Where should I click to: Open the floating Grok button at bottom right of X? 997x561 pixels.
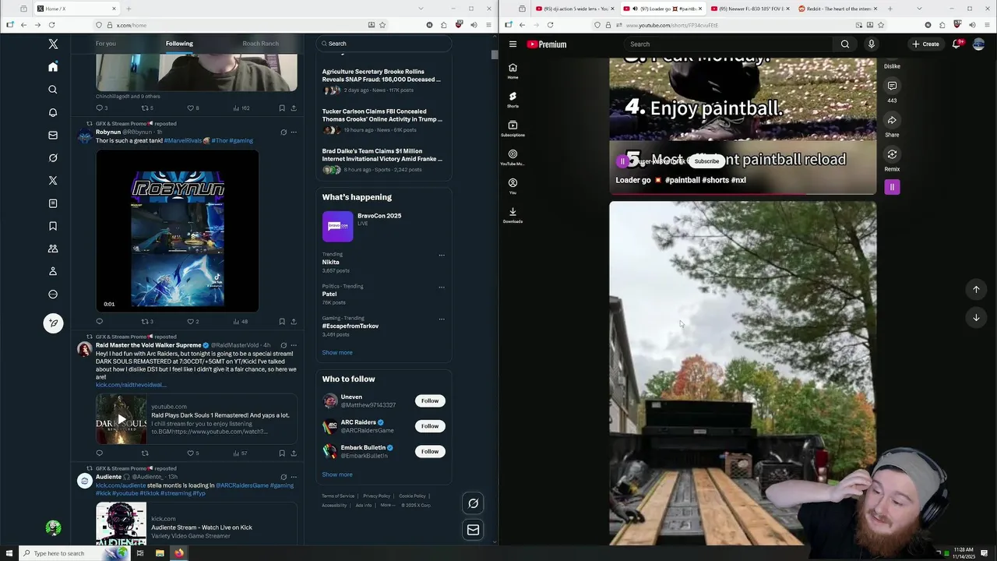pos(473,503)
